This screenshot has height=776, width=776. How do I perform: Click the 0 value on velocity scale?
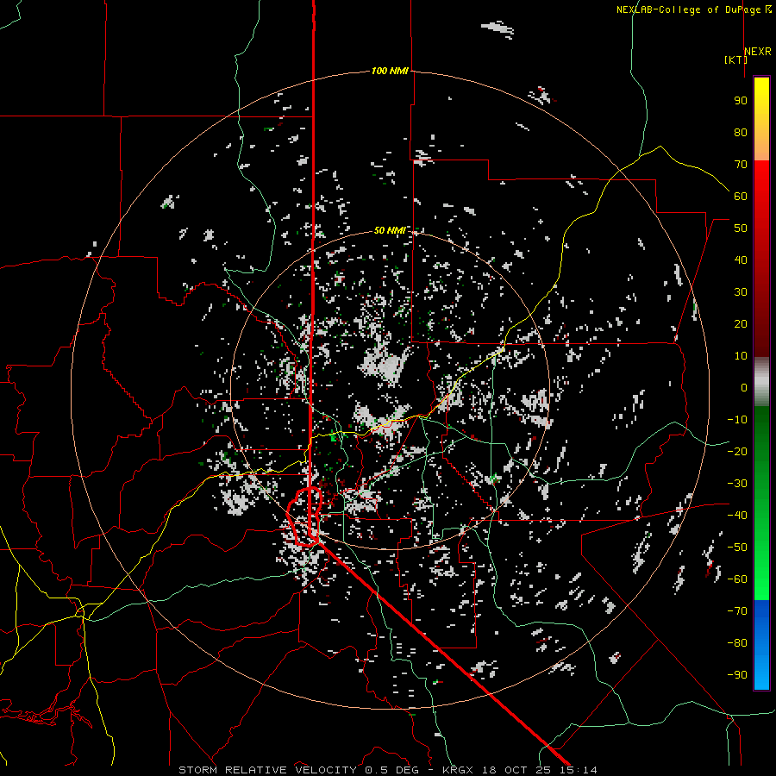click(x=744, y=387)
